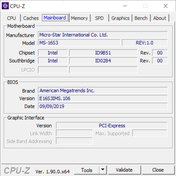This screenshot has height=176, width=176.
Task: Open the About tab
Action: pos(159,18)
